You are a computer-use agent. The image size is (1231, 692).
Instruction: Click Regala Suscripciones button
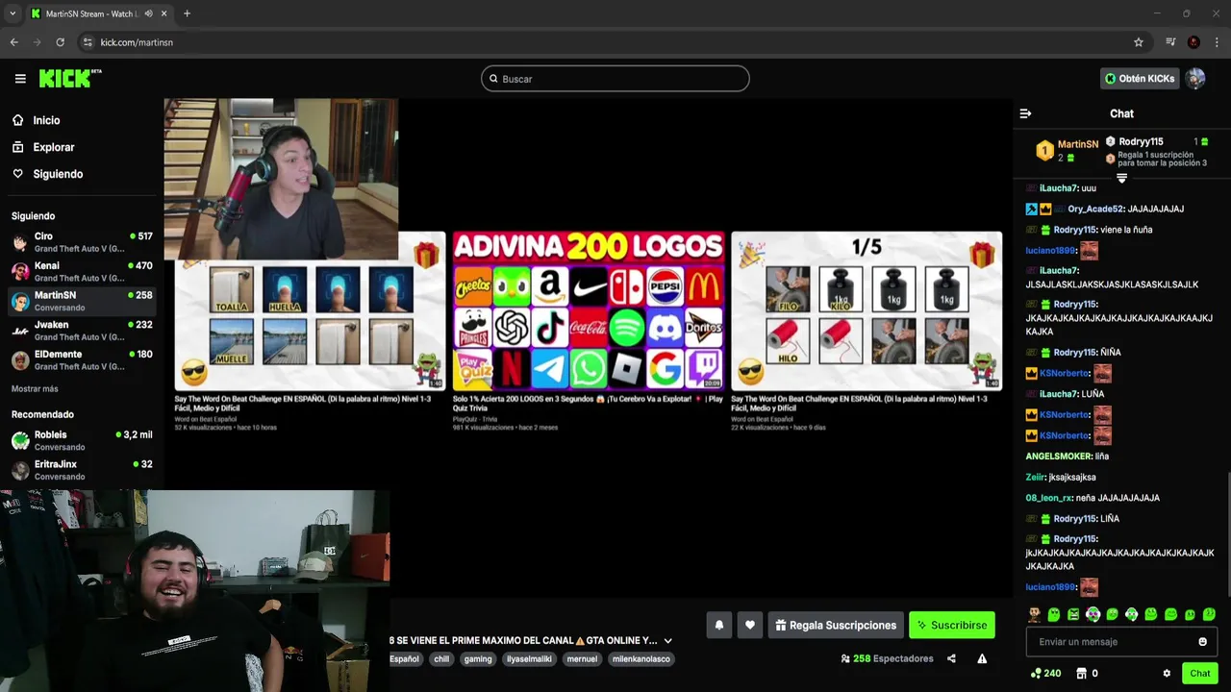[836, 625]
